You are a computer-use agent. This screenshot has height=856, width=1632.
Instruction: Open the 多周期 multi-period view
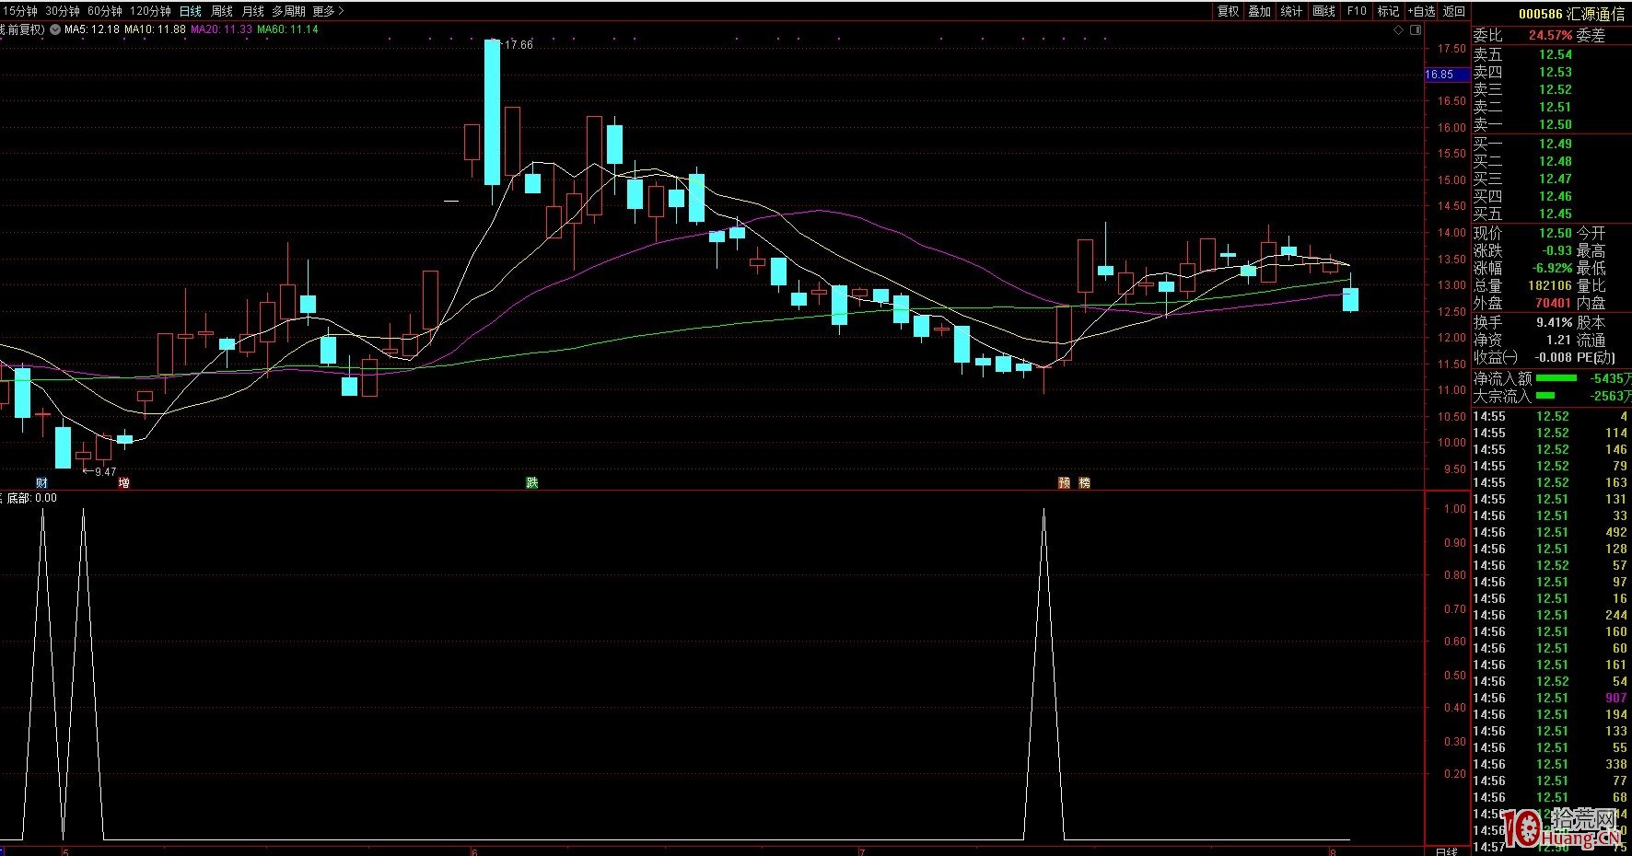coord(287,11)
